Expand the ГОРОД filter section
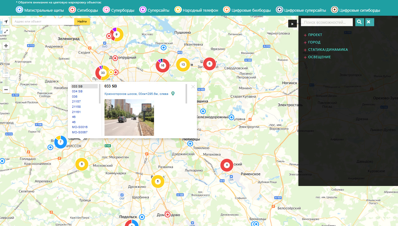This screenshot has height=226, width=398. [314, 42]
